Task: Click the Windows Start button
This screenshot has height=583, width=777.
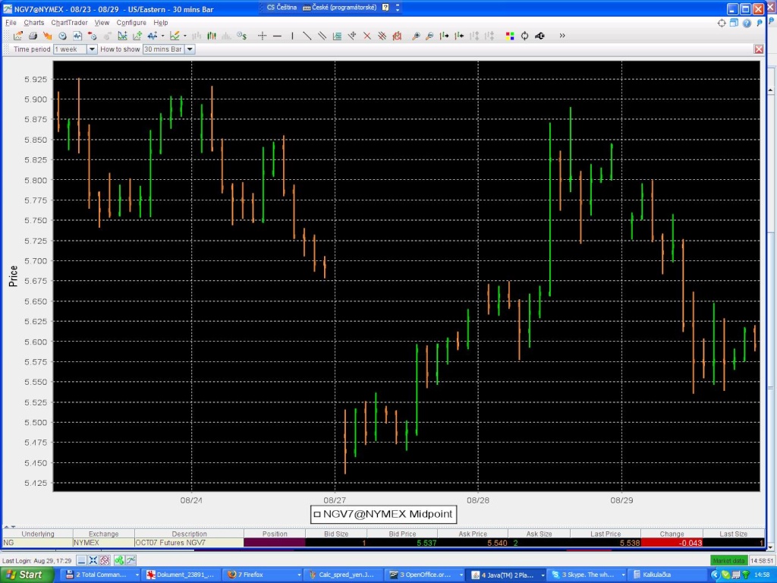Action: [x=27, y=575]
